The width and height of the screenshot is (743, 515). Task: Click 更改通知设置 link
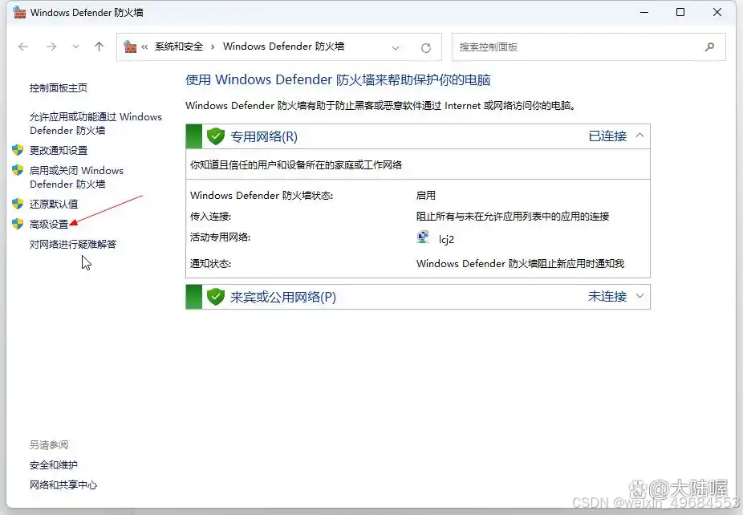click(59, 150)
